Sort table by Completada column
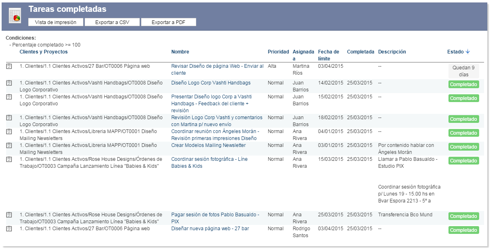491x249 pixels. click(x=360, y=52)
